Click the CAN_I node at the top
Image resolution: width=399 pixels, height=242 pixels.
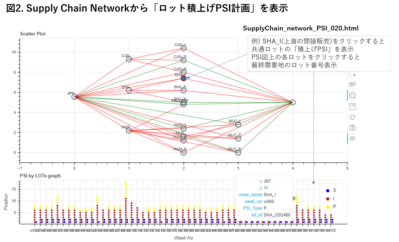point(183,47)
